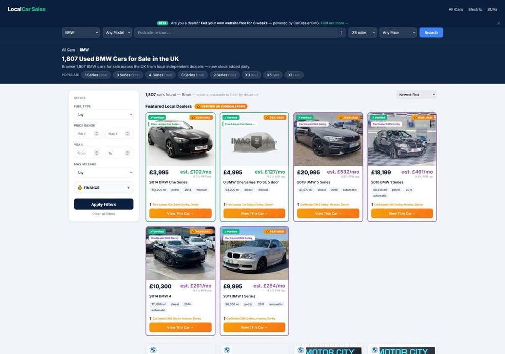Click the Featured badge on £18,199 car
Screen dimensions: 505x354
point(423,118)
